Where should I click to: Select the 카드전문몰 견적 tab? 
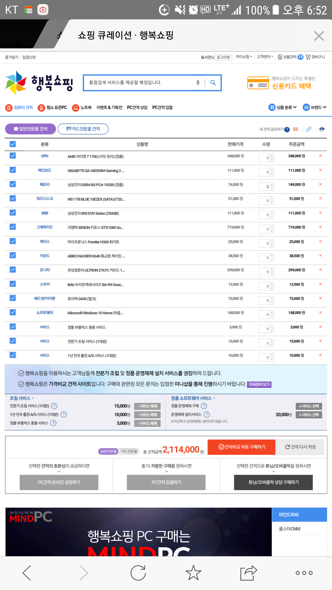83,129
